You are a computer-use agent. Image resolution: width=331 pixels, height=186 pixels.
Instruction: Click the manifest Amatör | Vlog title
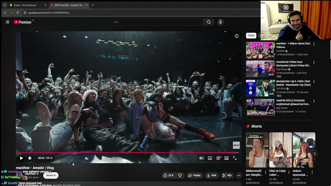coord(35,168)
